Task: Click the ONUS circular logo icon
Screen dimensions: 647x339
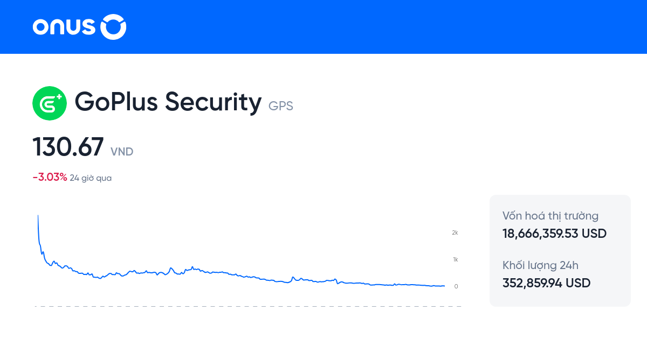Action: (113, 26)
